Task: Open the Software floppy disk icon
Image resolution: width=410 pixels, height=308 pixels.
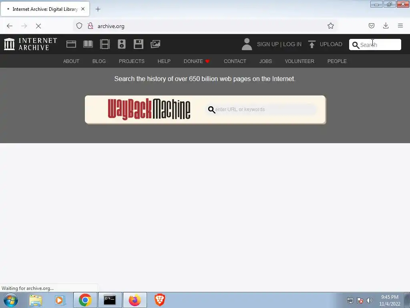Action: click(x=138, y=44)
